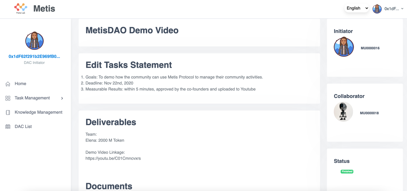The width and height of the screenshot is (407, 191).
Task: Click the Initiator panel heading
Action: [x=343, y=31]
